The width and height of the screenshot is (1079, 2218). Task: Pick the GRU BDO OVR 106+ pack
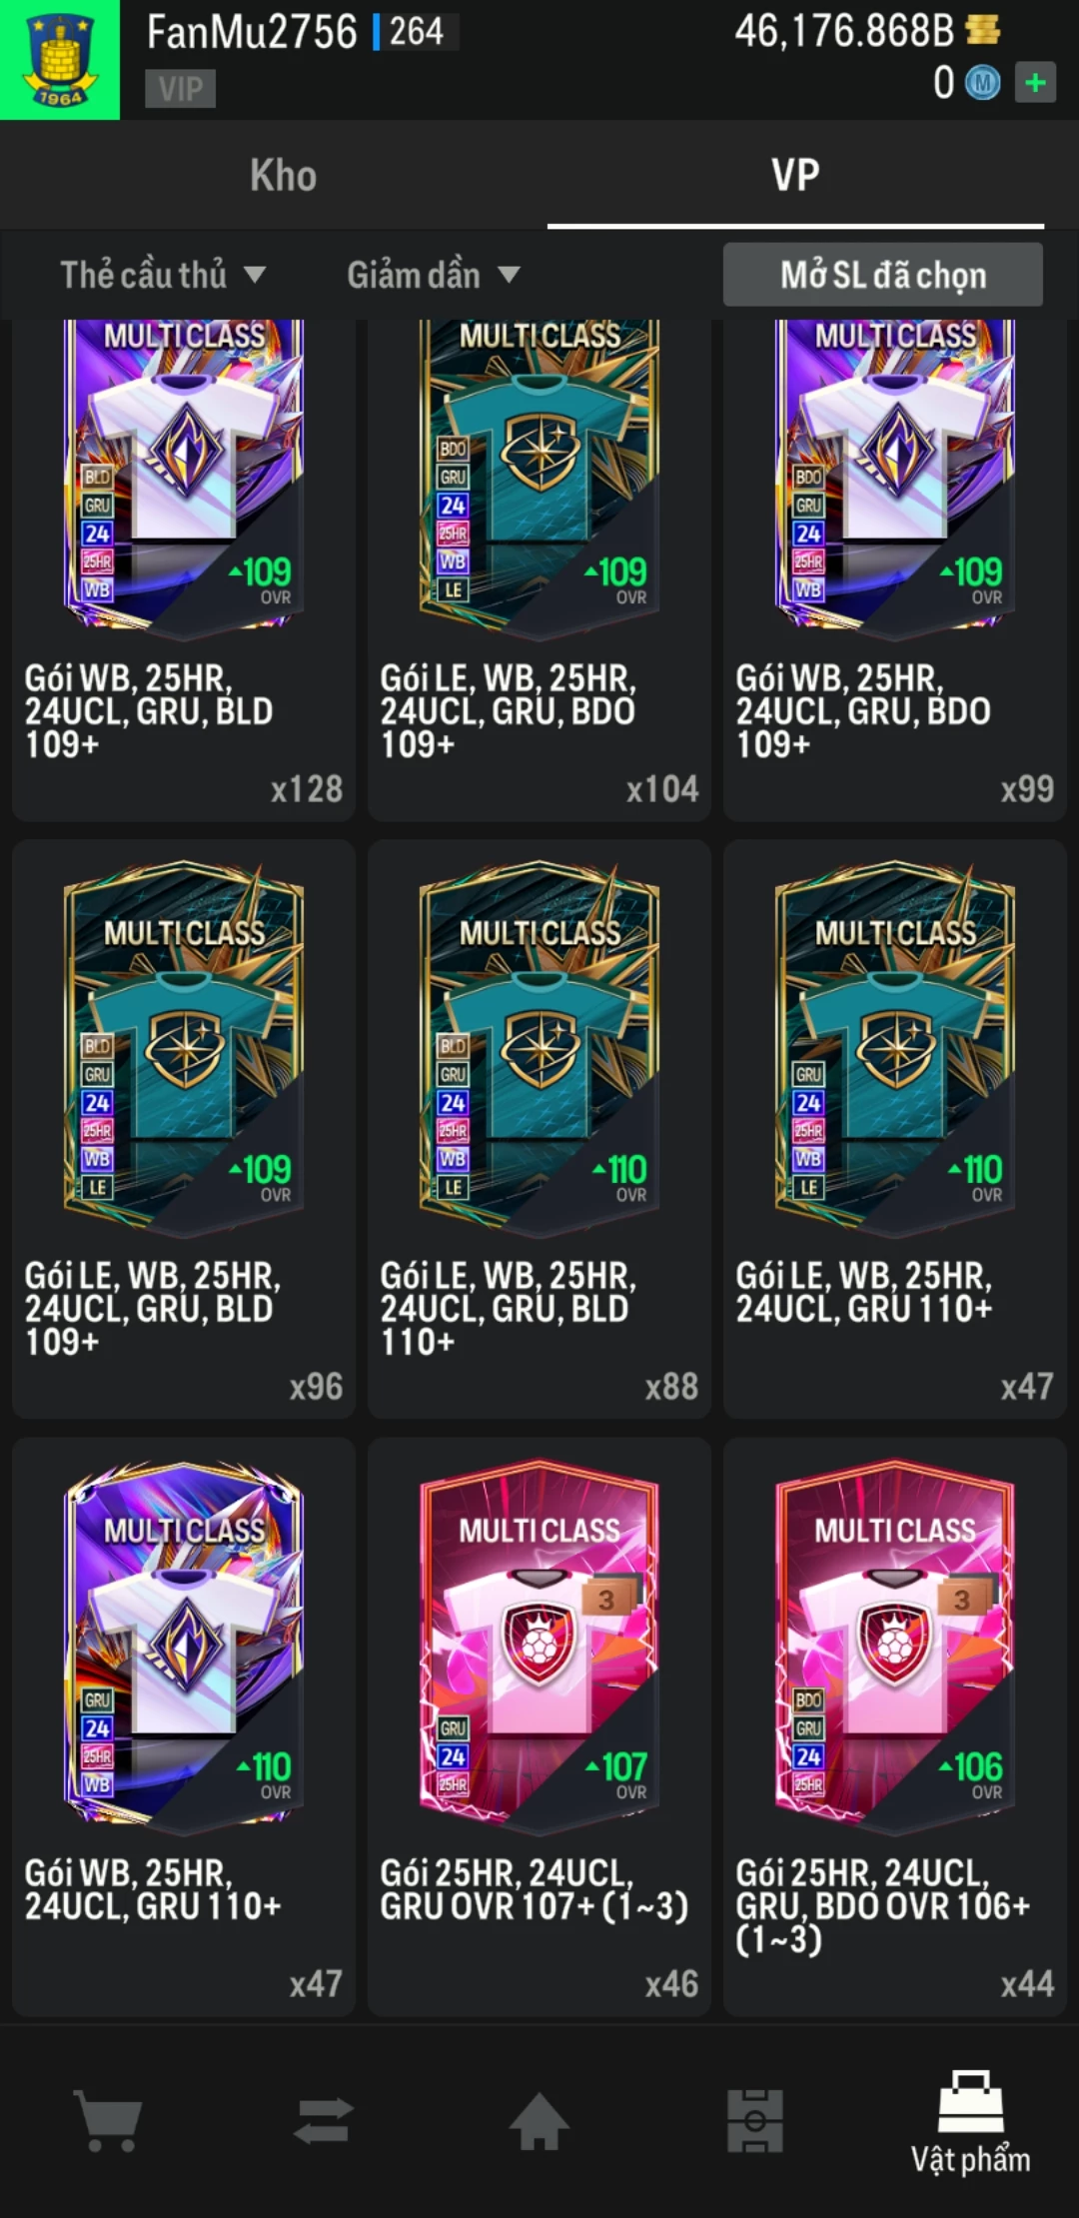pos(895,1727)
